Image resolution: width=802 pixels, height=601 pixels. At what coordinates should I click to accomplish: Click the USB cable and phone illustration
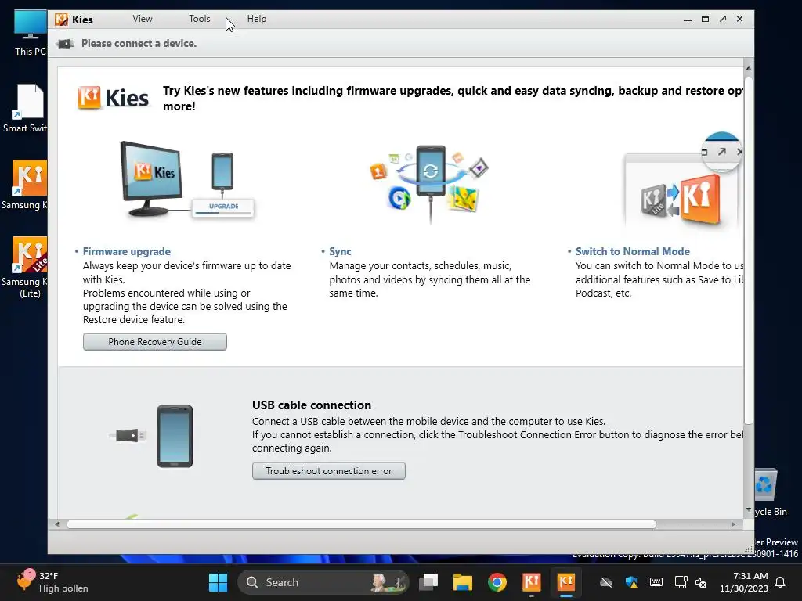coord(152,436)
